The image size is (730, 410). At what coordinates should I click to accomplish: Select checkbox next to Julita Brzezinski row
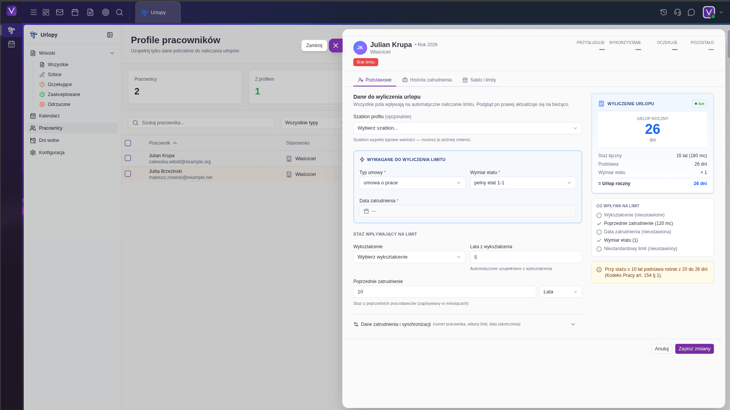click(x=128, y=174)
